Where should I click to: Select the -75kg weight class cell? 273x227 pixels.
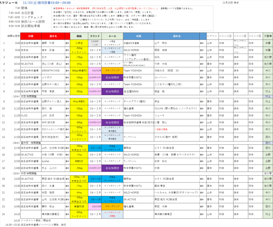coord(78,186)
